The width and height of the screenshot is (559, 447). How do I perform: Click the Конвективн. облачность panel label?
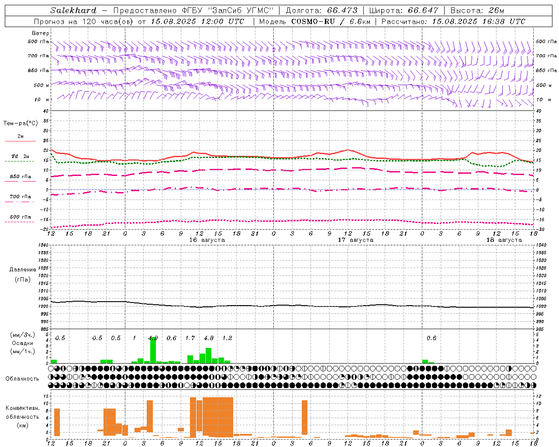[22, 413]
